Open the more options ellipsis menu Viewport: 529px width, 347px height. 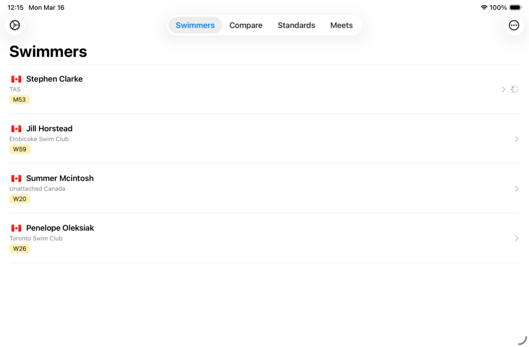coord(514,25)
